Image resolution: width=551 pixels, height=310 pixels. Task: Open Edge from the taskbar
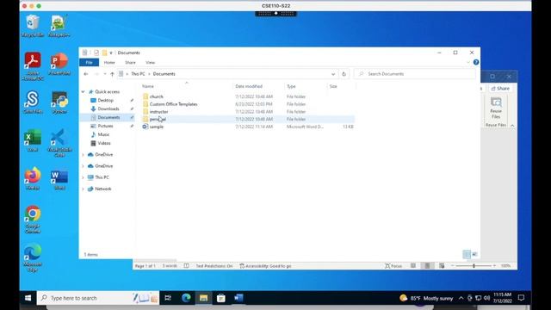click(186, 298)
